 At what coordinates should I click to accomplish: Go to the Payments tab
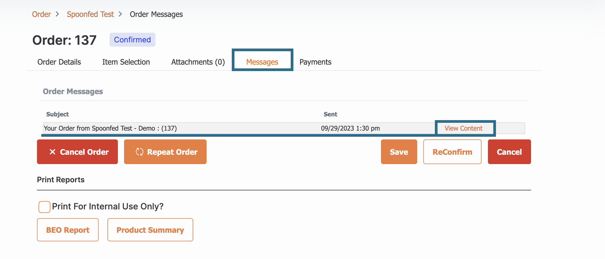(315, 62)
